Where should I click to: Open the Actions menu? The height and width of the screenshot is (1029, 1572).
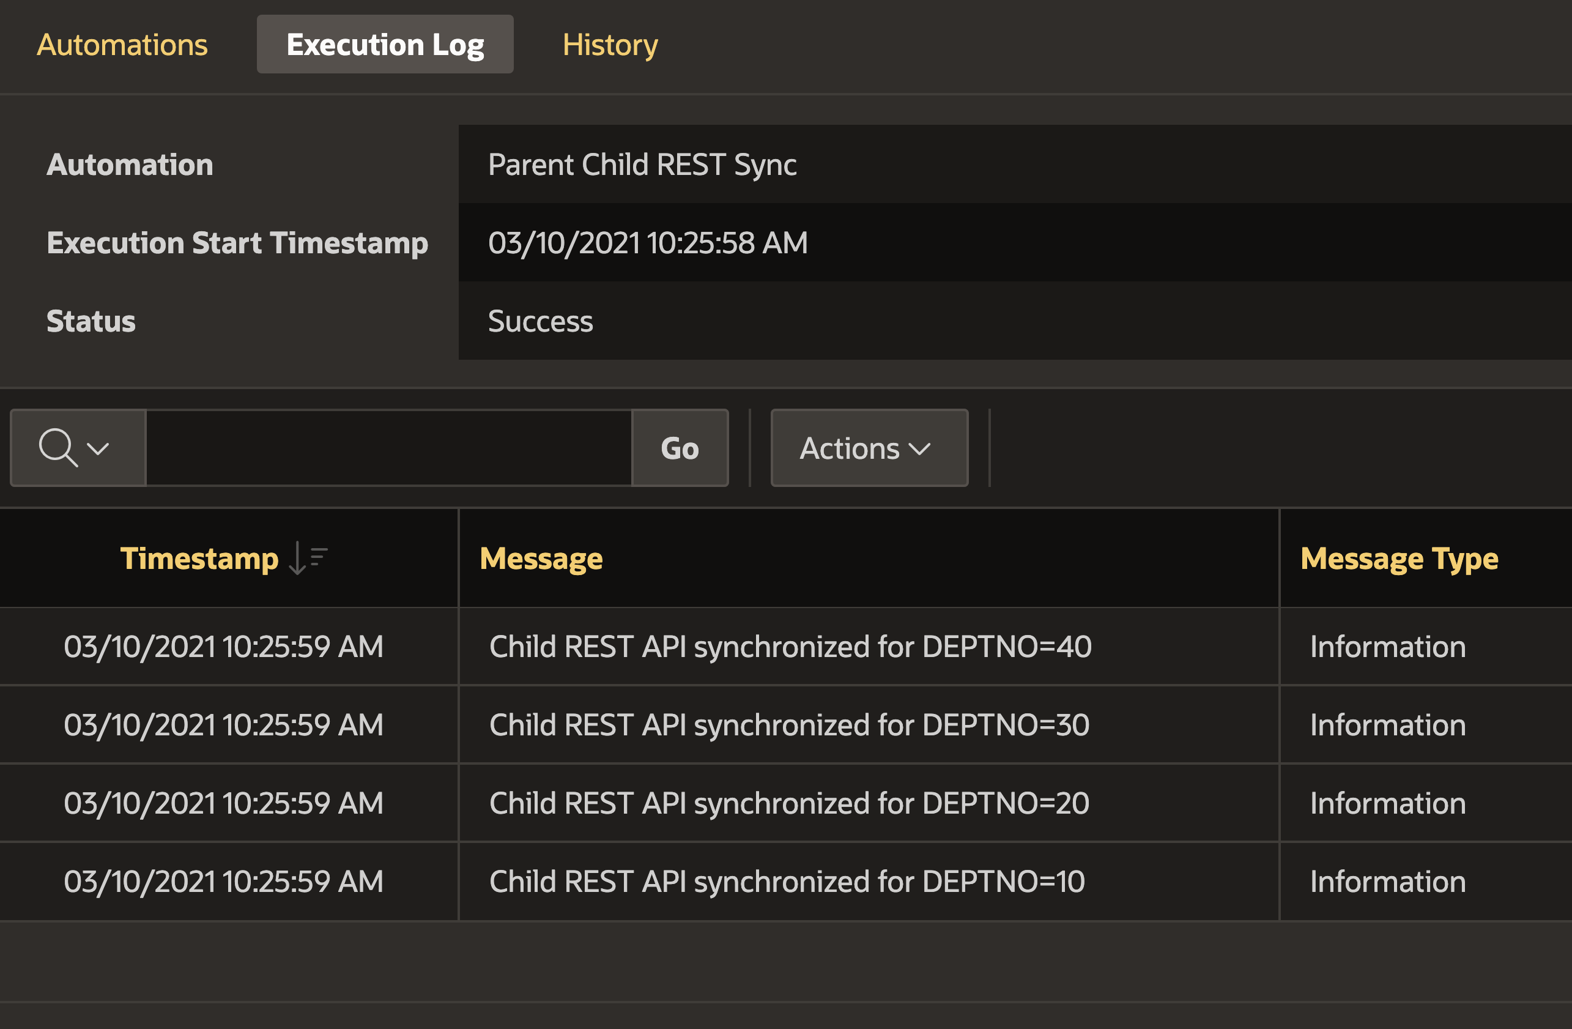[868, 448]
